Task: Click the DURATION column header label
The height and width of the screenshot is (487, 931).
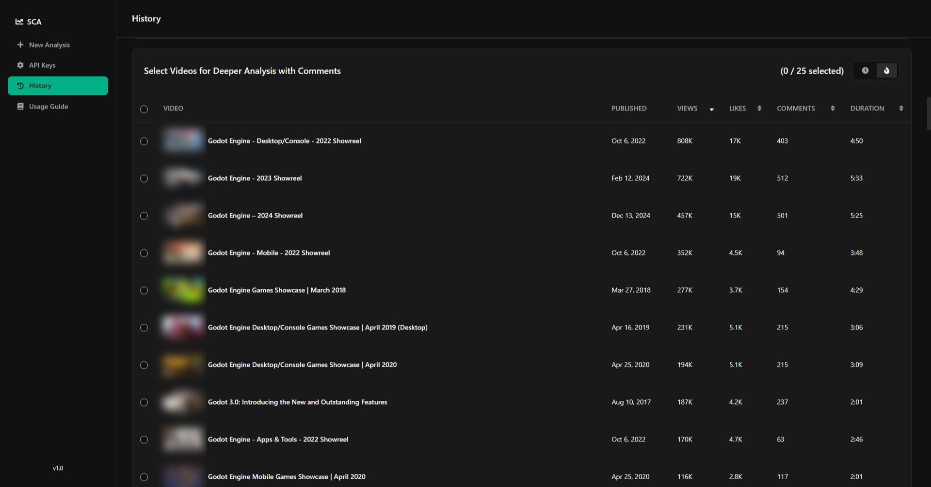Action: (x=867, y=108)
